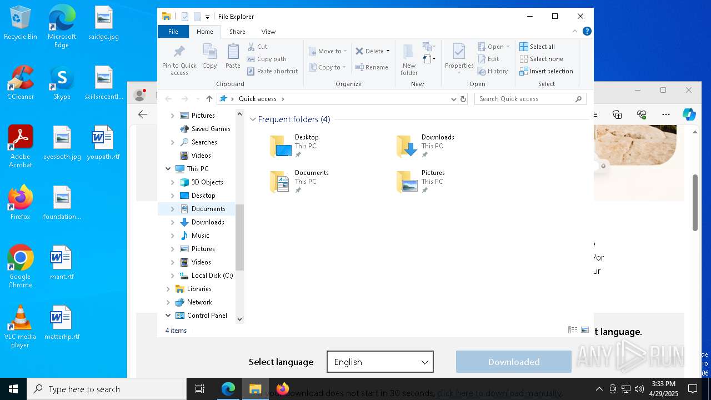The image size is (711, 400).
Task: Click the Edge back arrow
Action: 143,114
